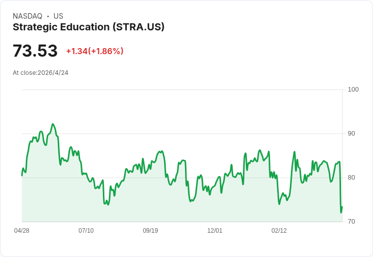The image size is (373, 257).
Task: Click the 07/10 x-axis date label
Action: pos(86,231)
